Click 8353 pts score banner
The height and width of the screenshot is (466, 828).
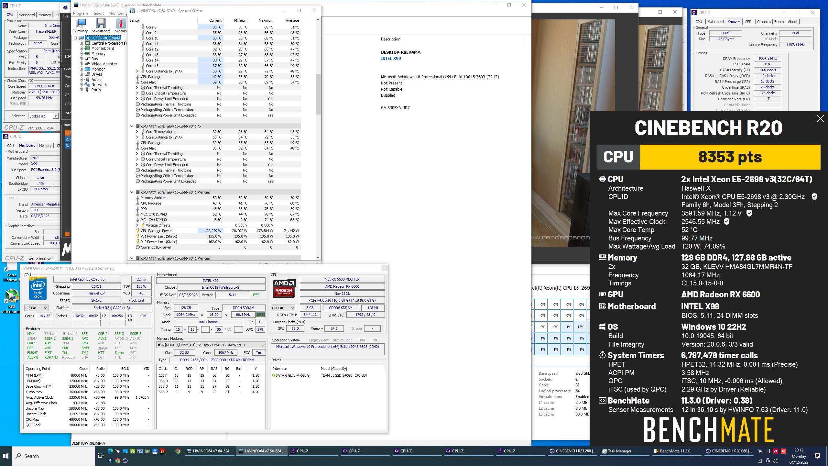point(730,157)
